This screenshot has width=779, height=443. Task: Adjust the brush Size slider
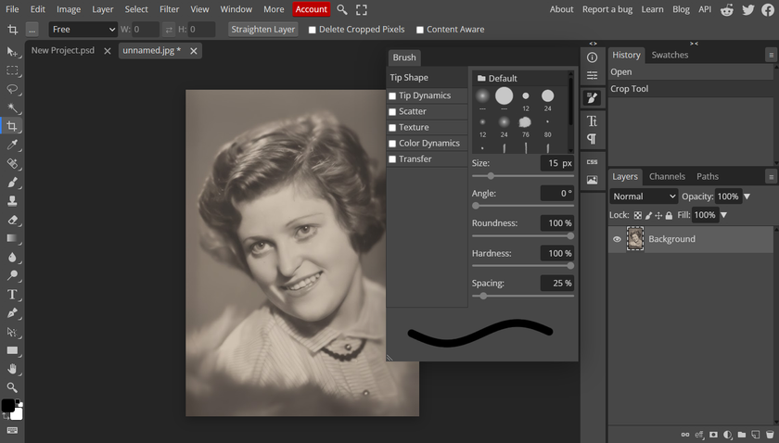click(x=523, y=176)
